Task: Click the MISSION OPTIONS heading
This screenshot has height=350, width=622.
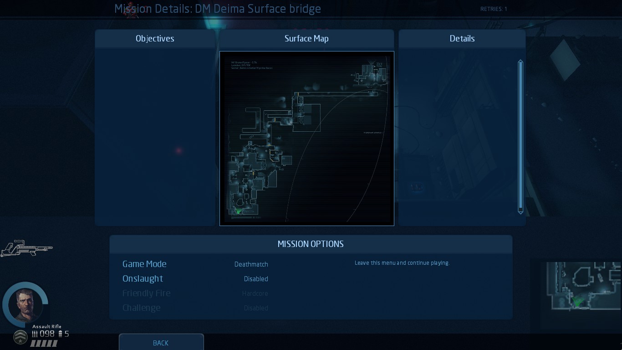Action: pyautogui.click(x=311, y=244)
